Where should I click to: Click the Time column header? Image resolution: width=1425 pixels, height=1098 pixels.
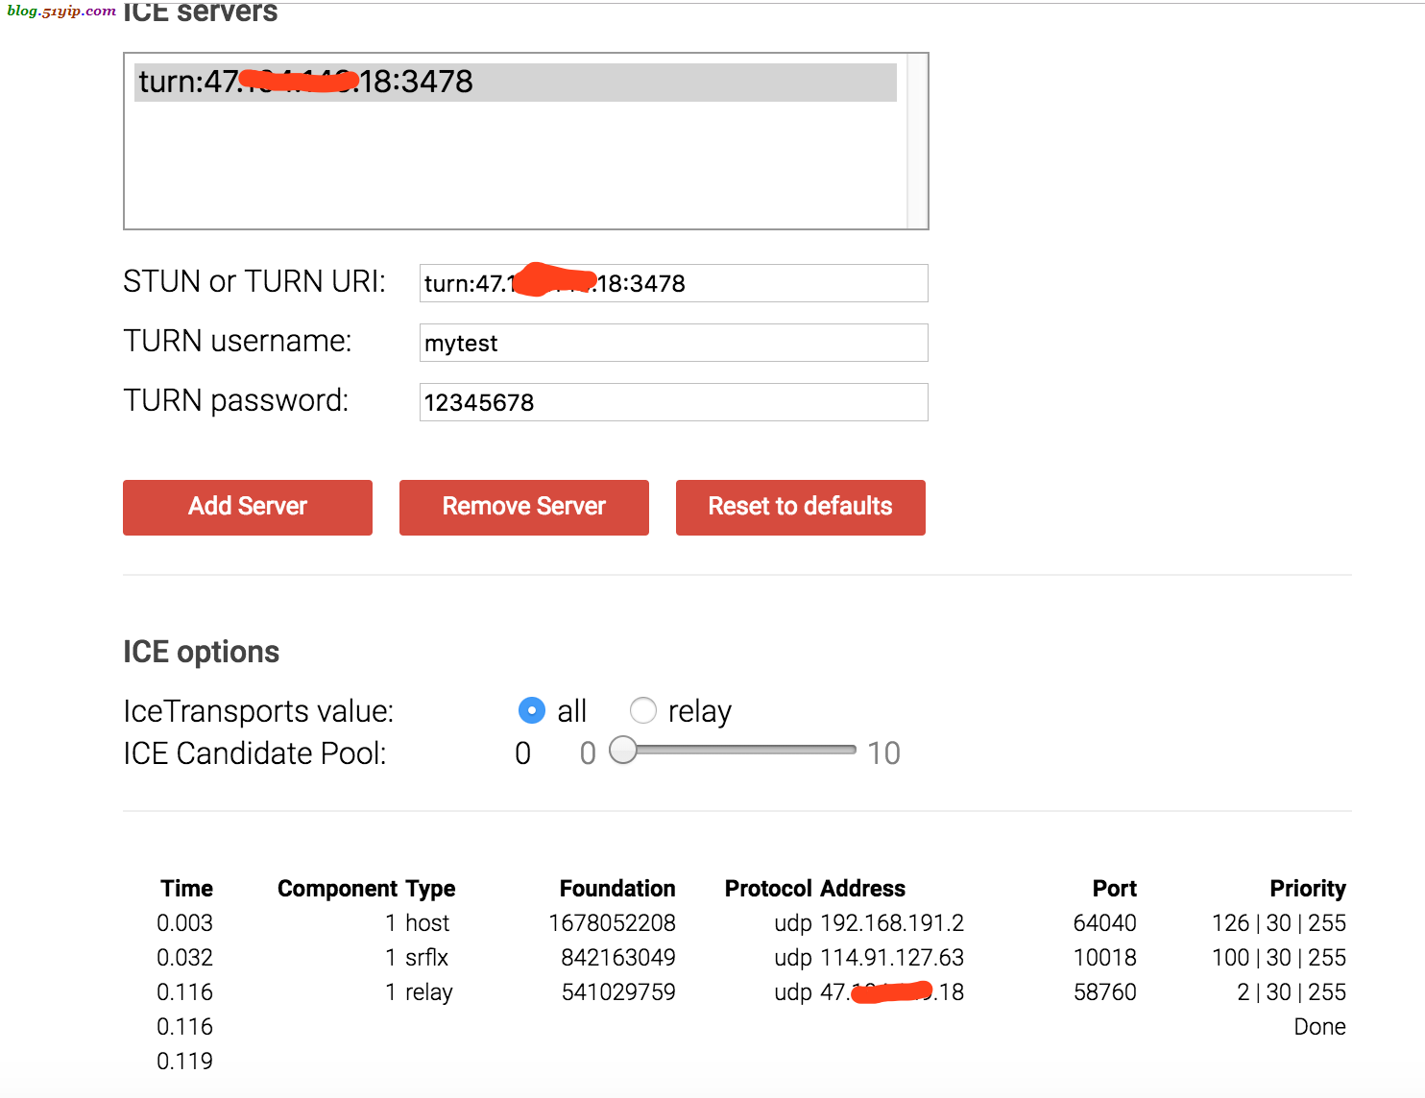(x=186, y=889)
